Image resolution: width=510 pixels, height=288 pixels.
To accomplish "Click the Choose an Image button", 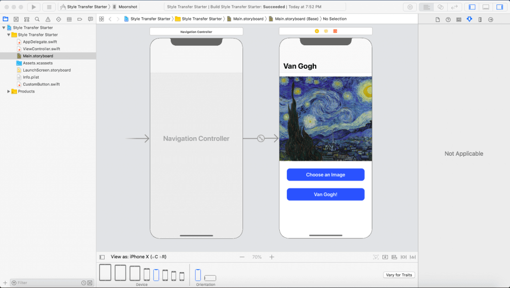I will tap(325, 175).
